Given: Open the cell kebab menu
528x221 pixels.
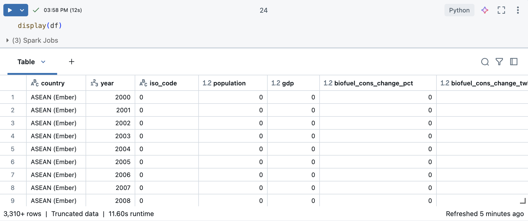Looking at the screenshot, I should point(518,10).
